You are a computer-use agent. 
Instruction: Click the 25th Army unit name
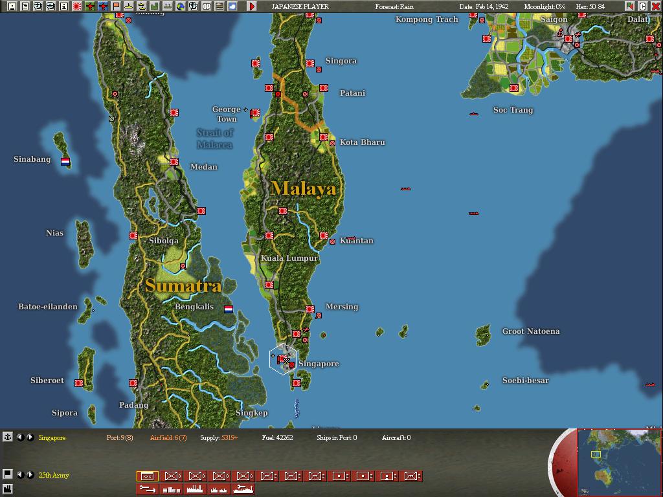pyautogui.click(x=54, y=475)
